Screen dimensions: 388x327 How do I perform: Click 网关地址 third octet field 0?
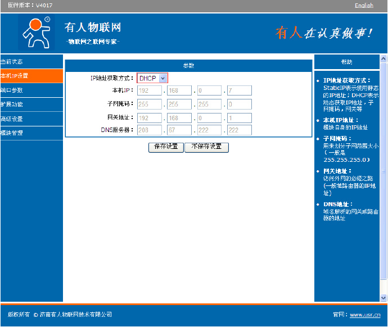(x=209, y=118)
